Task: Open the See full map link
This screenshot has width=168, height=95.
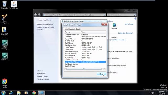Action: pos(129,24)
